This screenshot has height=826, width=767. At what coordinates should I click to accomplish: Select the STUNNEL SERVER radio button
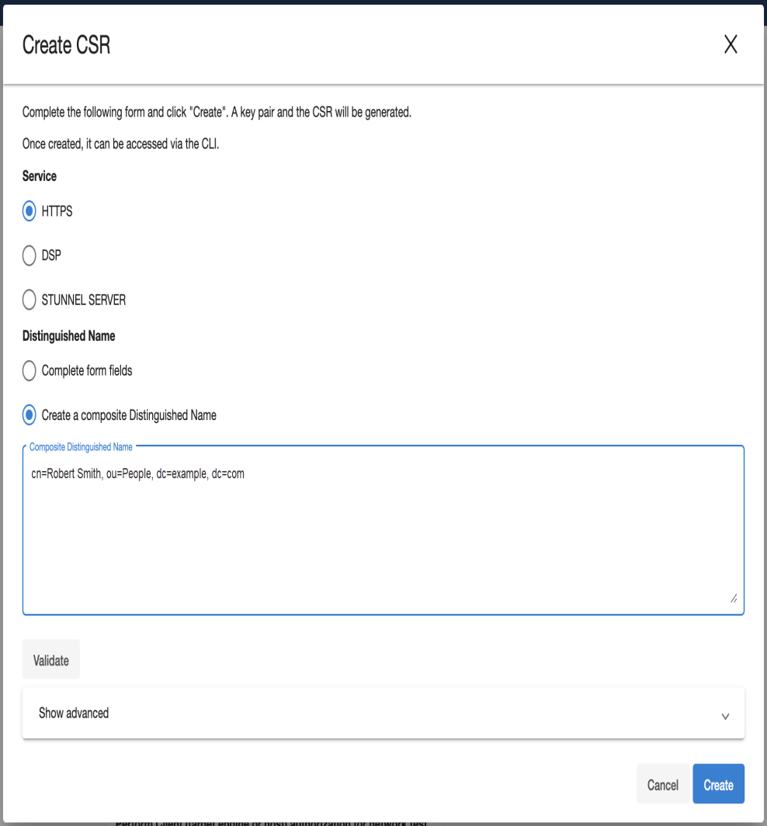tap(29, 300)
